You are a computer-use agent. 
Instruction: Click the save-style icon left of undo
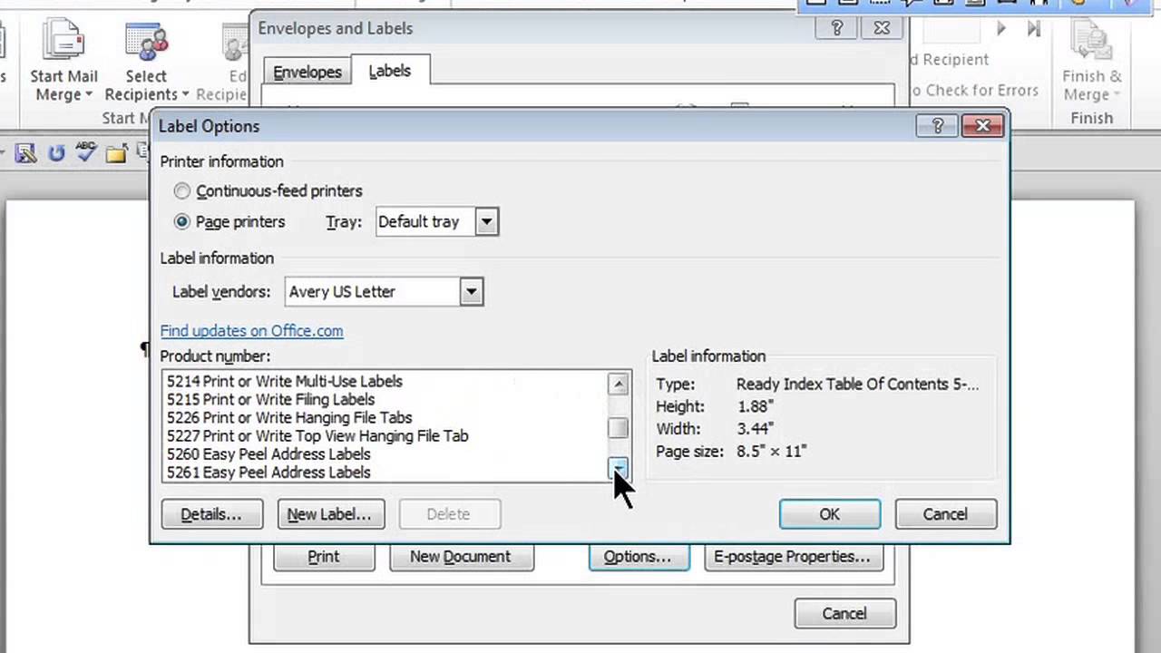tap(25, 153)
